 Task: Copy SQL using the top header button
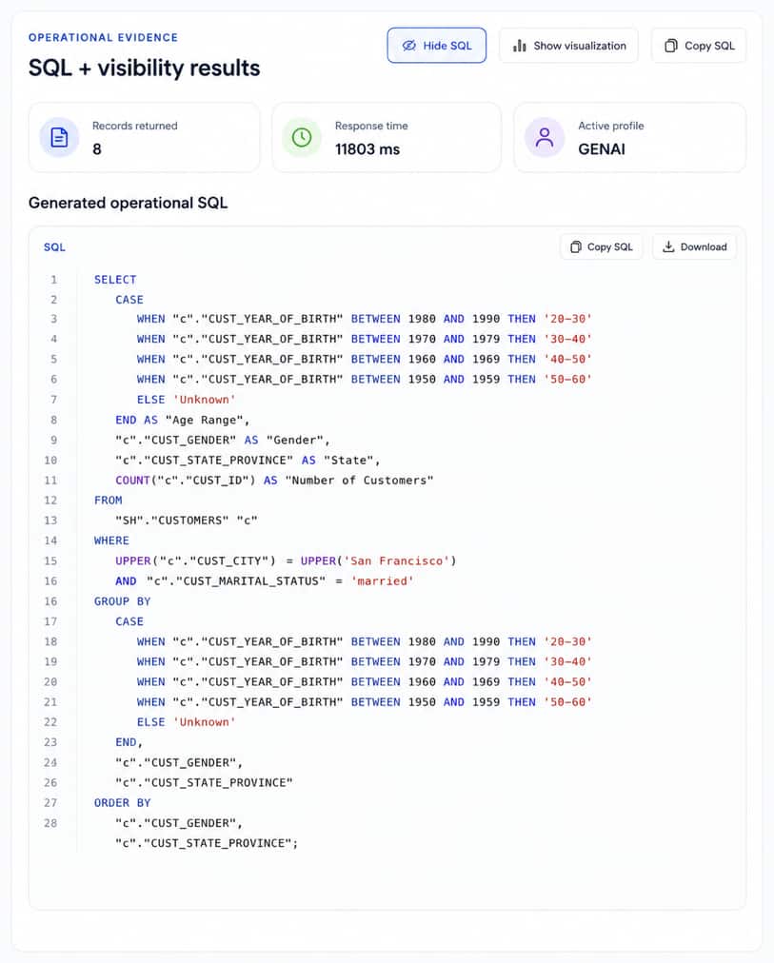click(x=699, y=46)
